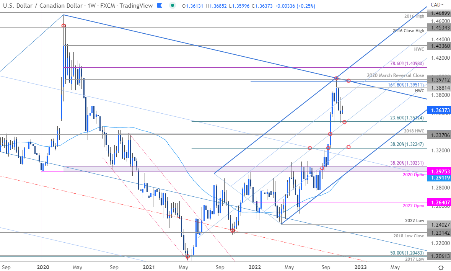The width and height of the screenshot is (451, 271).
Task: Click the 2020 Open annotation
Action: pyautogui.click(x=413, y=175)
